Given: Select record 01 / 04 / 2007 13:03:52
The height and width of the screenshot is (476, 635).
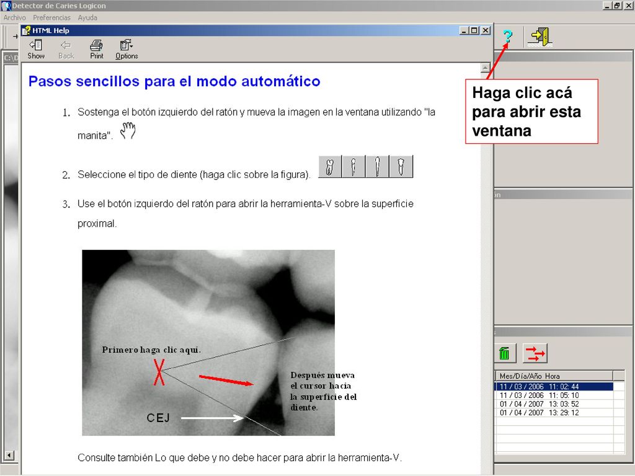Looking at the screenshot, I should click(554, 404).
